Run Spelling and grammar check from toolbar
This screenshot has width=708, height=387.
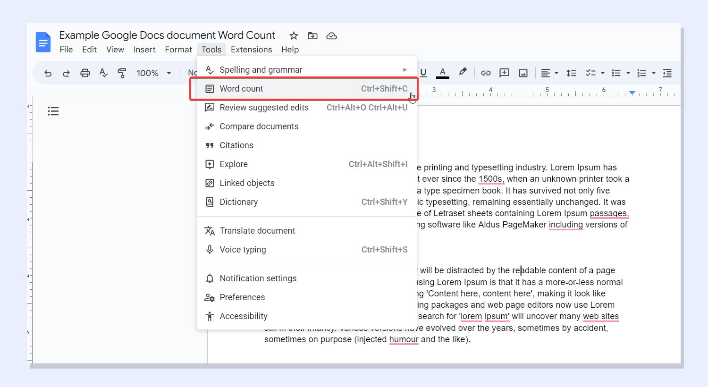point(103,73)
